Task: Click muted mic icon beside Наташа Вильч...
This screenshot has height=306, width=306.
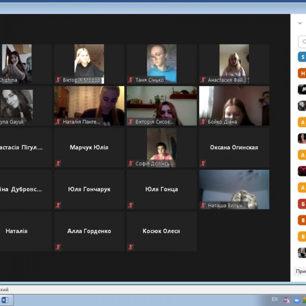Action: pyautogui.click(x=203, y=205)
